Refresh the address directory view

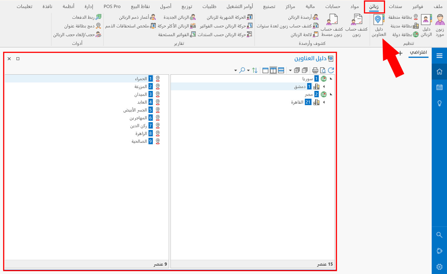pyautogui.click(x=331, y=70)
